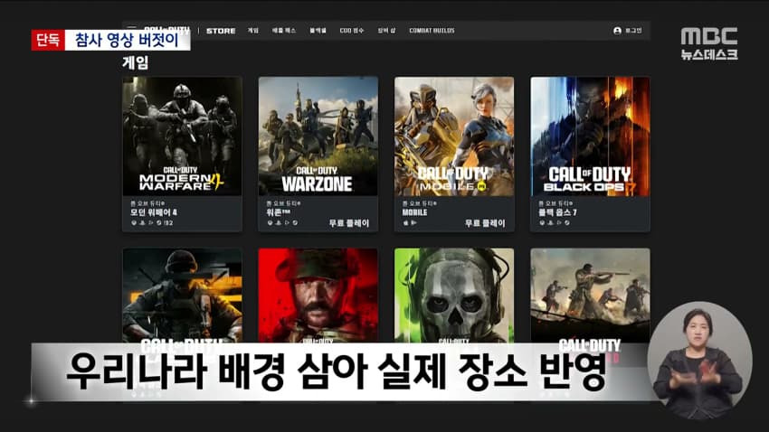
Task: Open the COD 점수 navigation item
Action: pos(352,31)
